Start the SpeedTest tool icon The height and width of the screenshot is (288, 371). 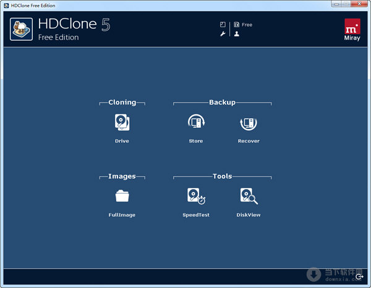(x=197, y=196)
